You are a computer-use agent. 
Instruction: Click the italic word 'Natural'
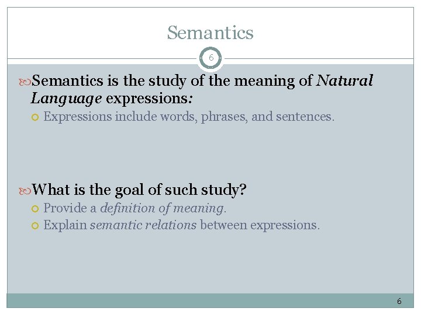tap(344, 81)
